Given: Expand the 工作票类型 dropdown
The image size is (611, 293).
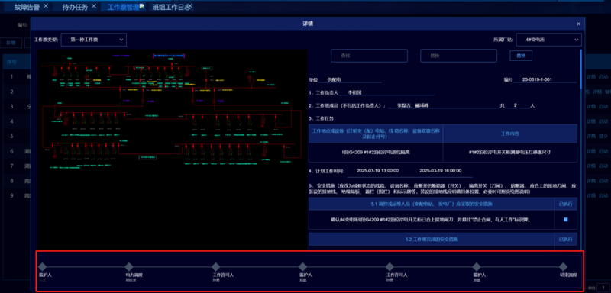Looking at the screenshot, I should 94,40.
